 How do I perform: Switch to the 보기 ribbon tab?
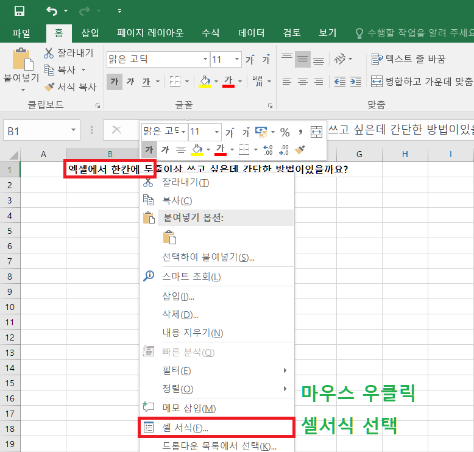(x=328, y=33)
